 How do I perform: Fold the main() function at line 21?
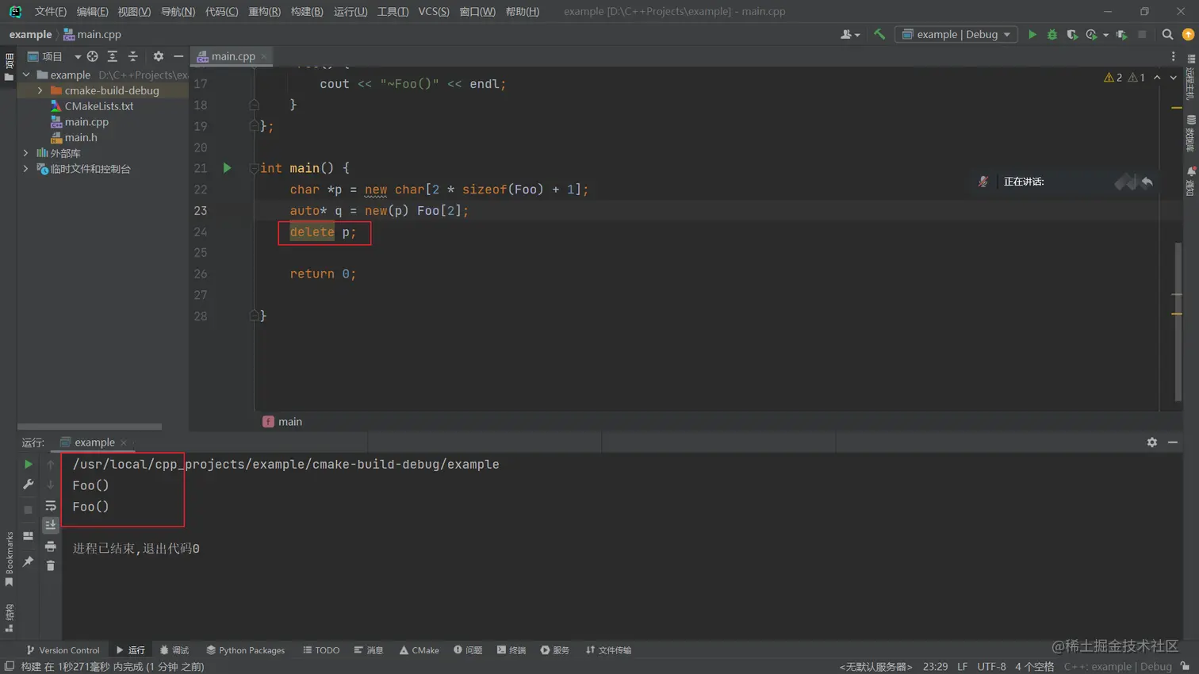pos(254,168)
